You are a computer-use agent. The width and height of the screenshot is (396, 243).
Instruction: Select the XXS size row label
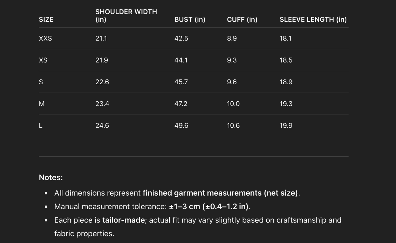pos(45,38)
